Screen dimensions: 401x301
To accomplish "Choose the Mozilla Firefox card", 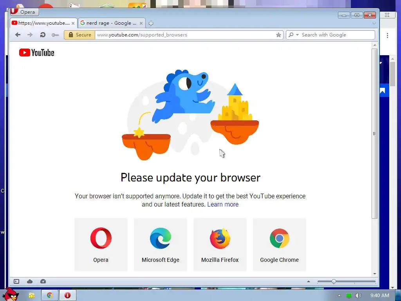I will pos(220,245).
